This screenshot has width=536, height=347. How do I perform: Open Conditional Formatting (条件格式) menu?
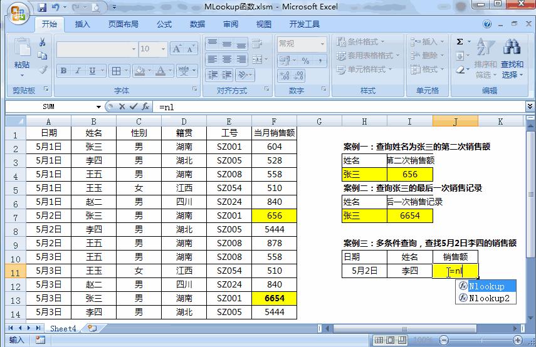coord(360,42)
